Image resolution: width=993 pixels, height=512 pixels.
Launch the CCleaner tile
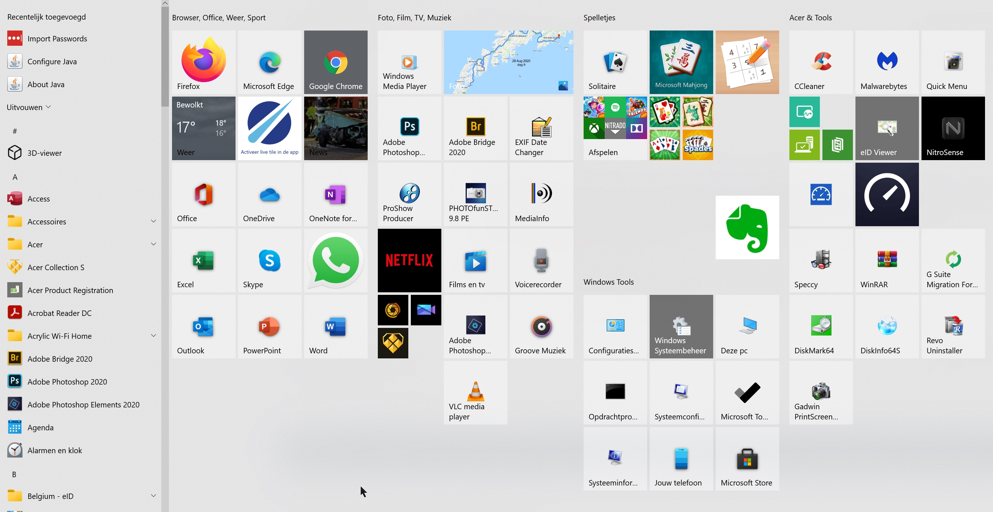coord(821,62)
